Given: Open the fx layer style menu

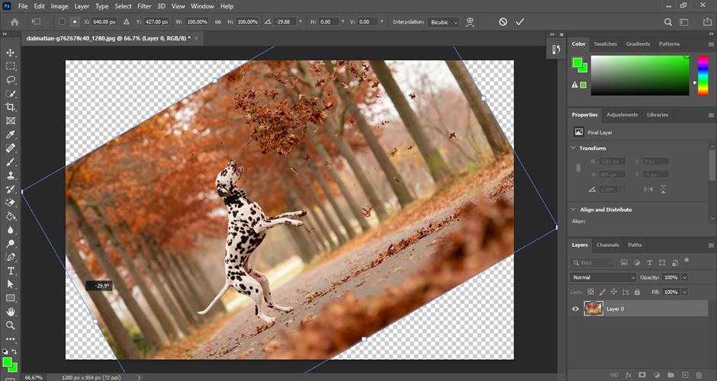Looking at the screenshot, I should tap(629, 375).
